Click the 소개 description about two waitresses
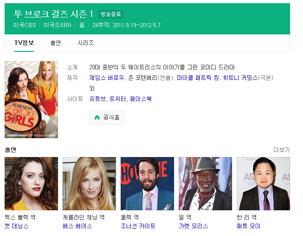Screen dimensions: 303x236 162,67
